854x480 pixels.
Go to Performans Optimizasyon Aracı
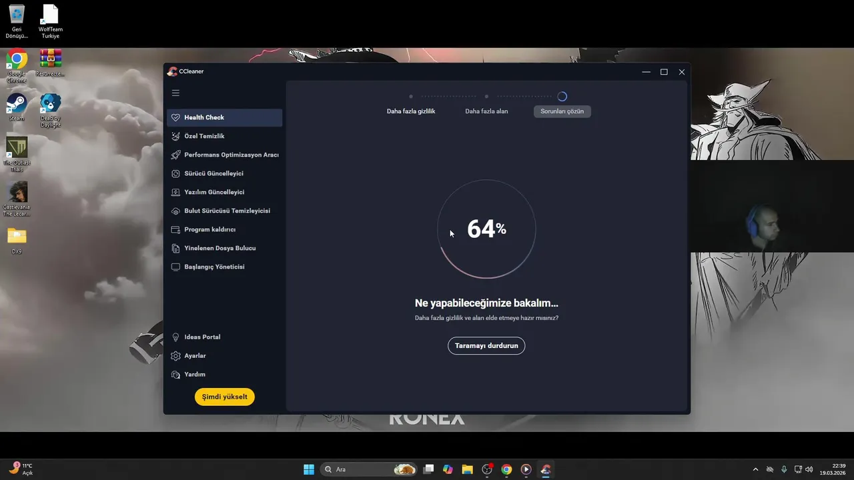tap(225, 155)
